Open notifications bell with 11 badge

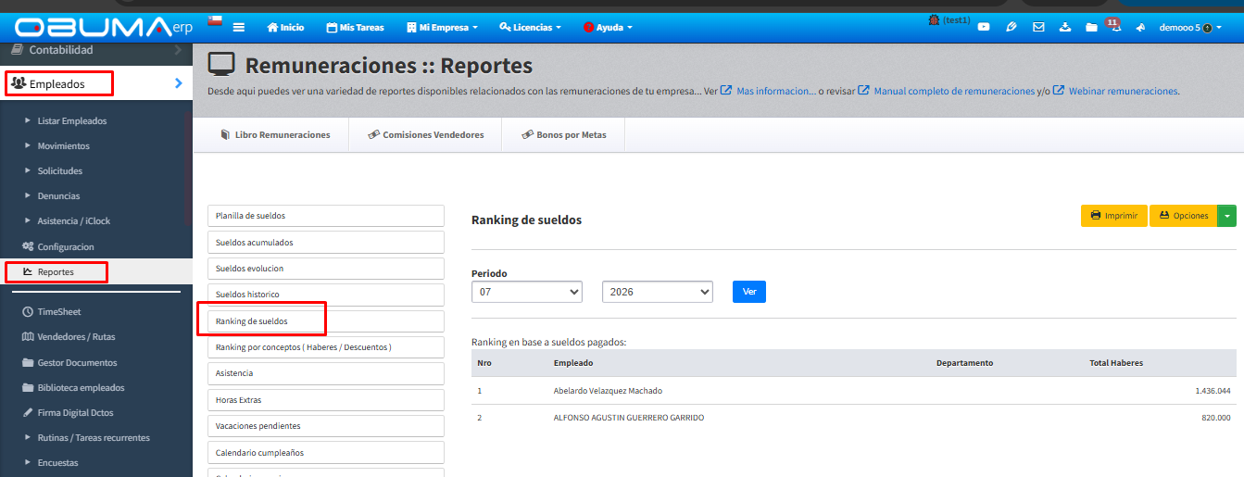pos(1115,27)
